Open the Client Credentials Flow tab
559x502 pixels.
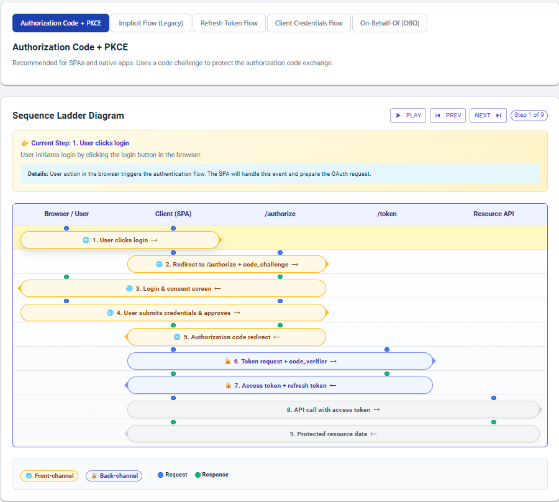[x=309, y=23]
